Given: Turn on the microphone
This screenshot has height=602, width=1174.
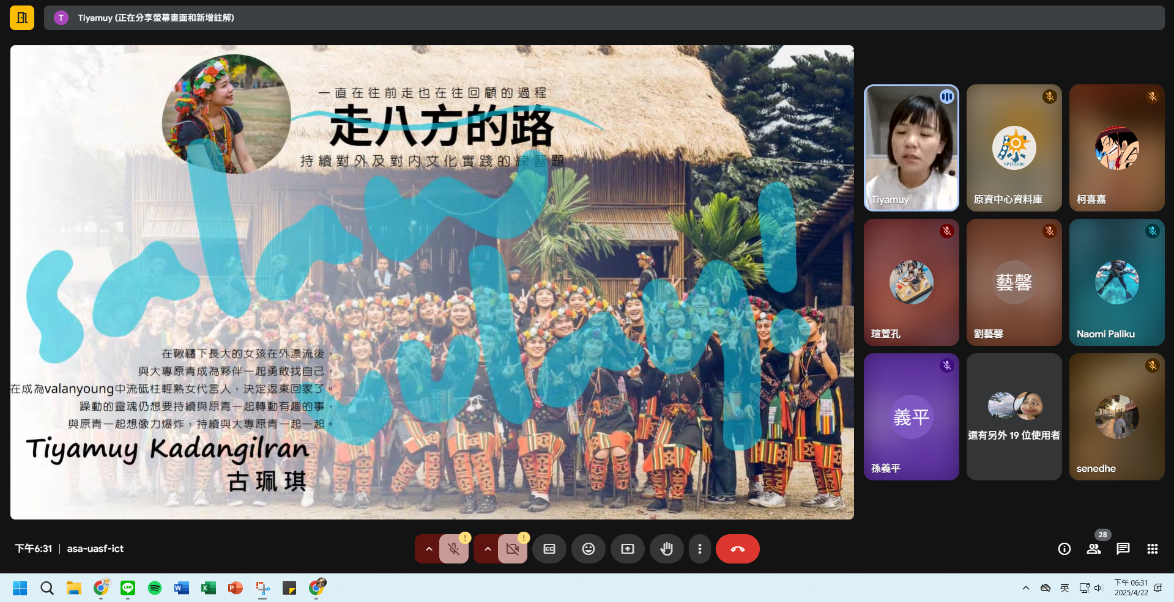Looking at the screenshot, I should pyautogui.click(x=454, y=549).
